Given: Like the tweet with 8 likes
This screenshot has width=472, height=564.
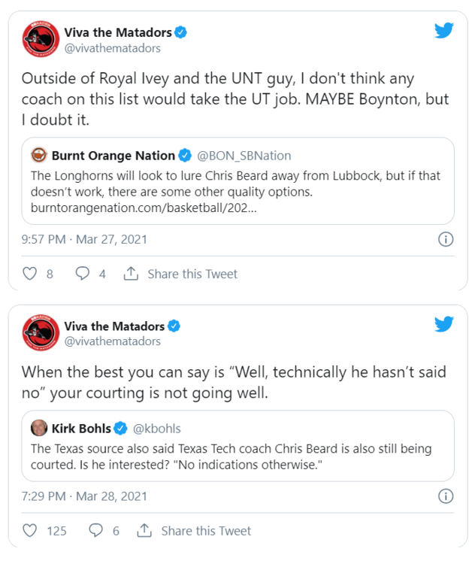Looking at the screenshot, I should [x=30, y=274].
